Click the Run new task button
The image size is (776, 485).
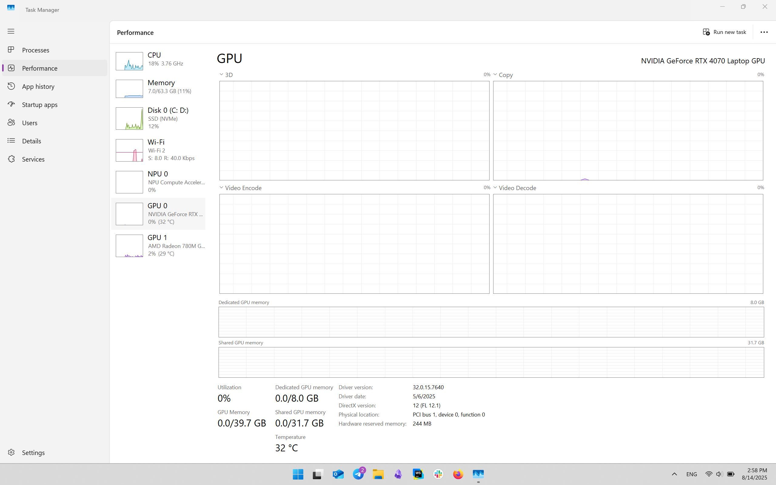725,32
